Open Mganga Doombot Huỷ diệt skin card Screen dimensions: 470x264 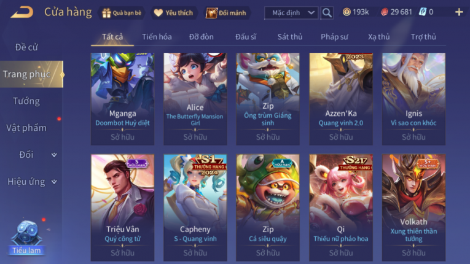[x=122, y=99]
